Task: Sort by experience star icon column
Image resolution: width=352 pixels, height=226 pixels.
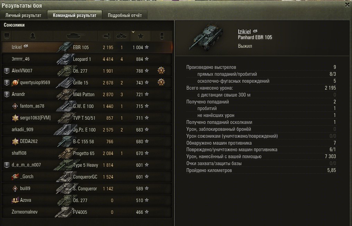Action: (x=141, y=36)
